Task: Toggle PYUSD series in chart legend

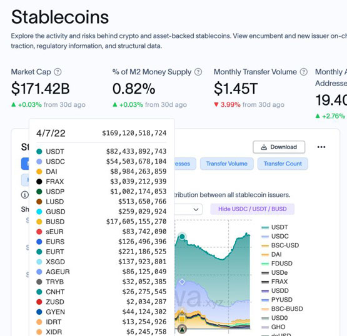Action: click(x=277, y=300)
